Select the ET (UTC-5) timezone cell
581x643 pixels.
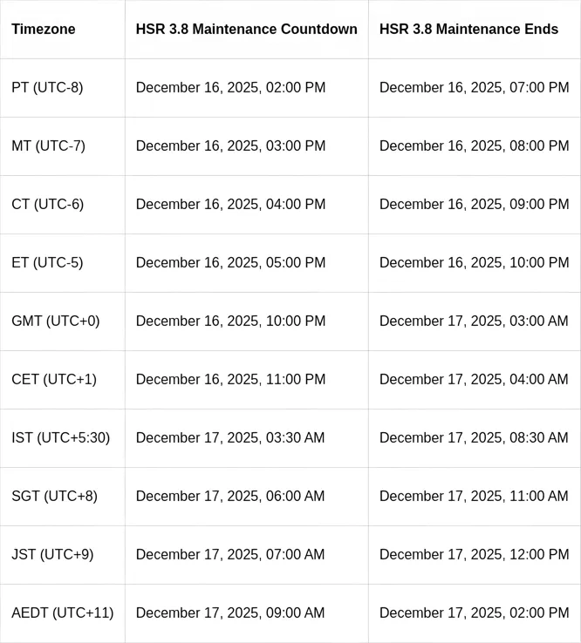coord(48,263)
